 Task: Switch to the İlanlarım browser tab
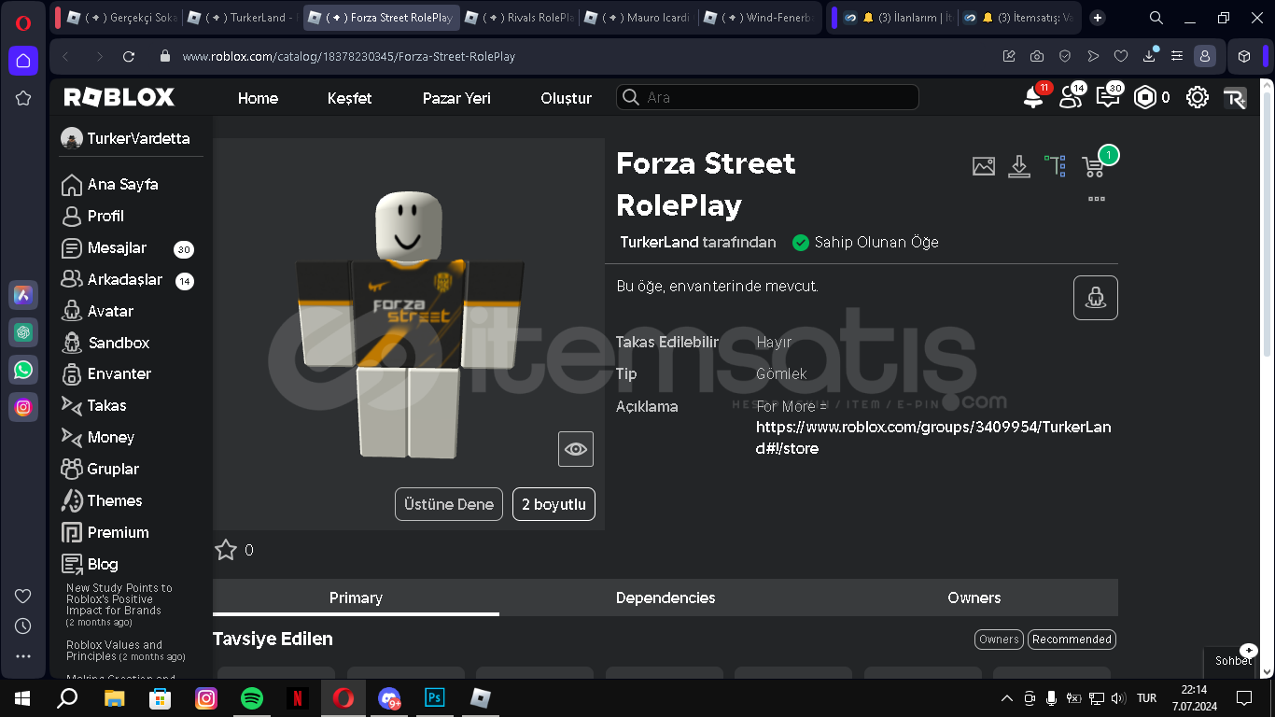(x=896, y=18)
